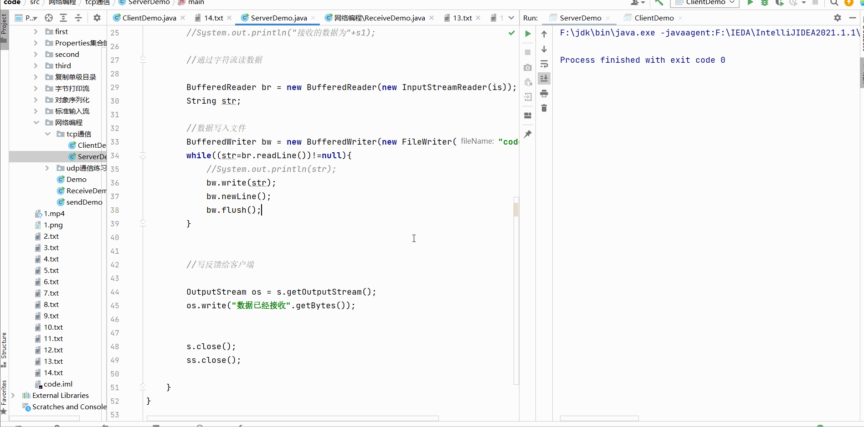Open the Structure tool window stripe

(4, 349)
